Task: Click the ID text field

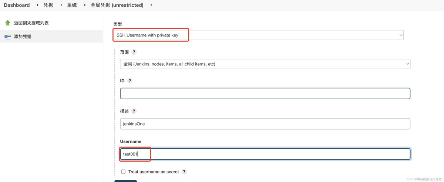Action: pyautogui.click(x=265, y=93)
